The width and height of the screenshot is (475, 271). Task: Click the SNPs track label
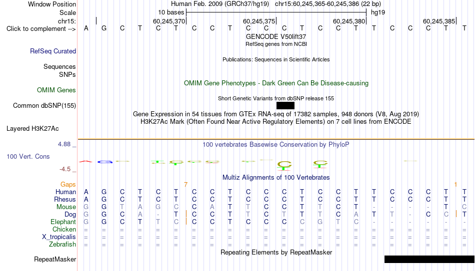(67, 74)
